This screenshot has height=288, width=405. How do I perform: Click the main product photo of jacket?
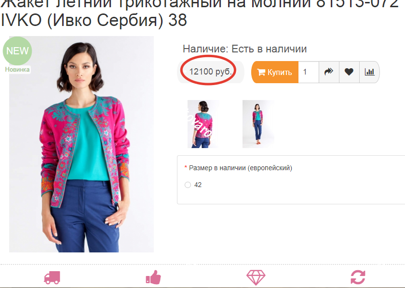click(81, 144)
